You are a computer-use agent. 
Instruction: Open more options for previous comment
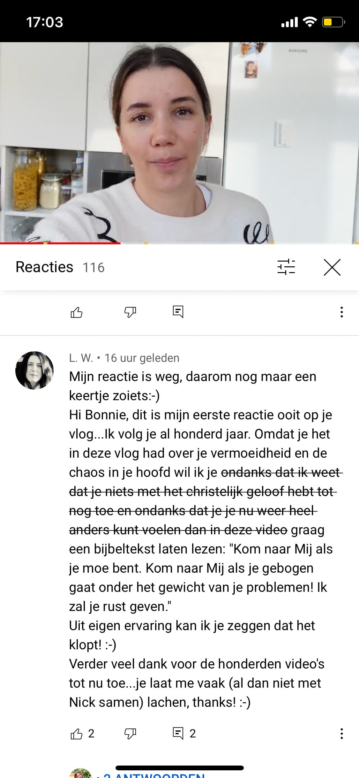[341, 312]
